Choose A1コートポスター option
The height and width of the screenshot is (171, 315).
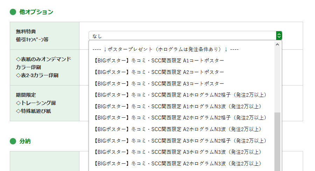[159, 61]
